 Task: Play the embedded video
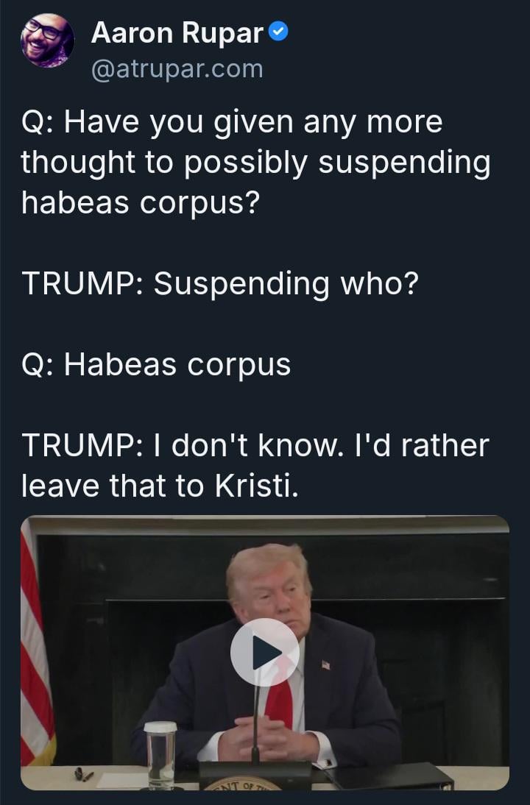click(x=265, y=652)
